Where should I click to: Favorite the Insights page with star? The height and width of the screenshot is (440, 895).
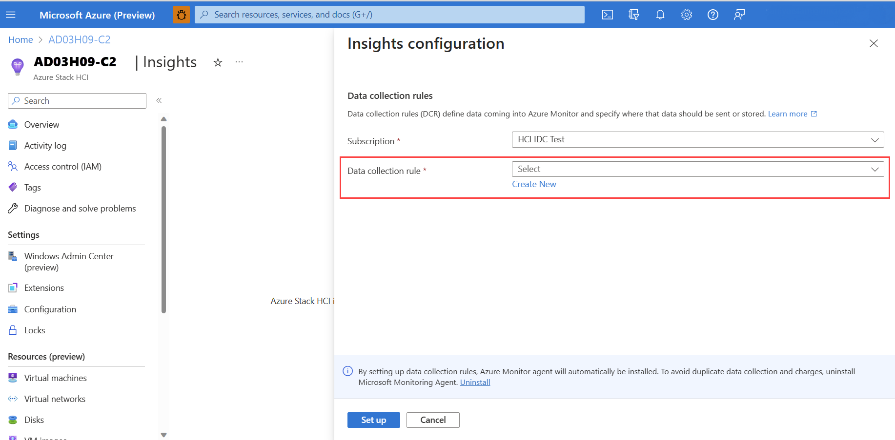(218, 62)
